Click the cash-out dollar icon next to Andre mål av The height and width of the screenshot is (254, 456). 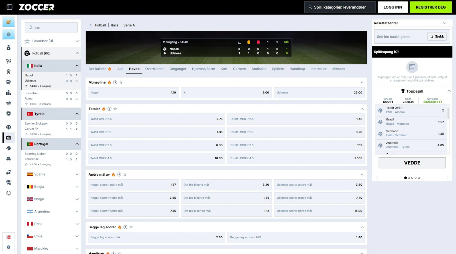[119, 174]
